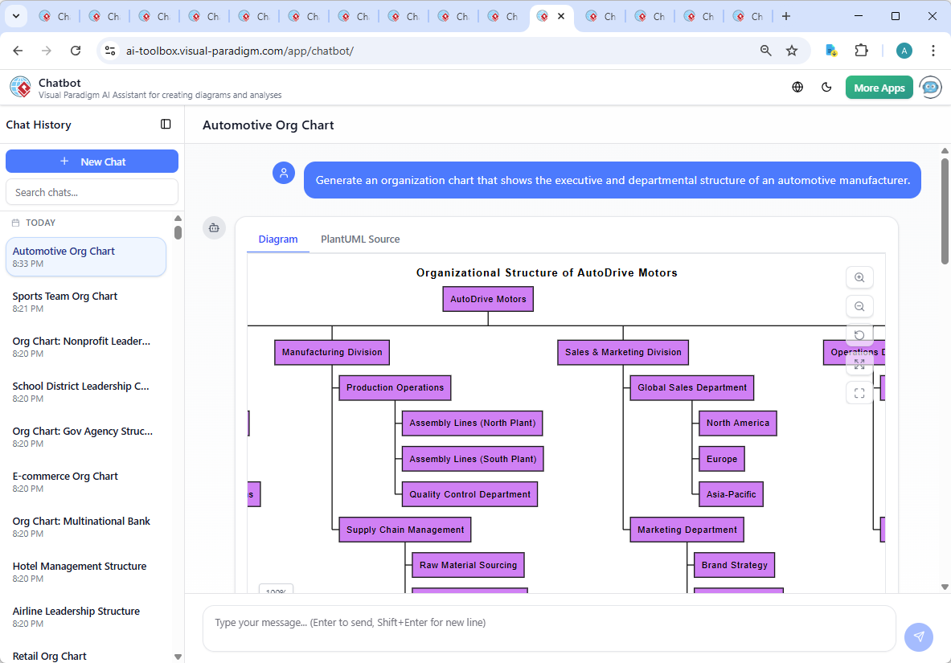Open the Sports Team Org Chart conversation
The height and width of the screenshot is (663, 951).
64,296
